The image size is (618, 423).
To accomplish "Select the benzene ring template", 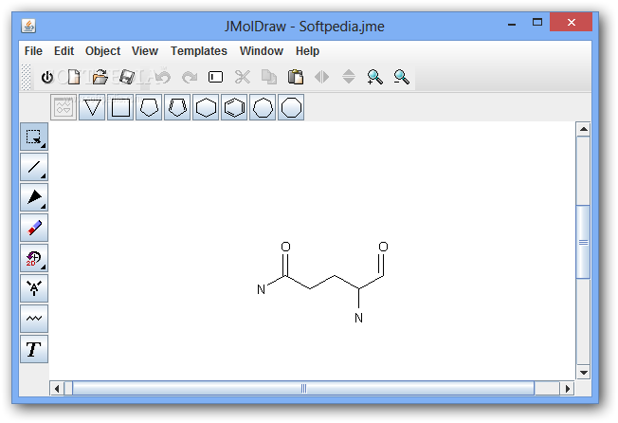I will [234, 107].
